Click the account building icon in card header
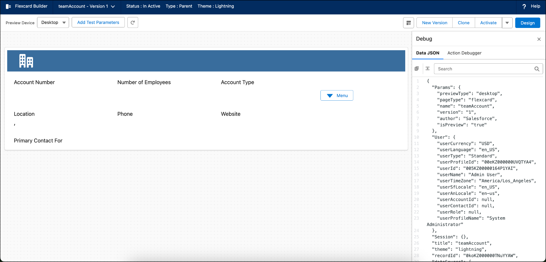Screen dimensions: 546x262 tap(26, 61)
